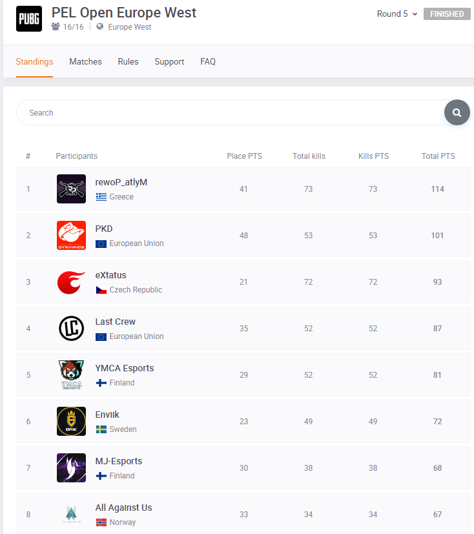Click Place PTS value 48
The width and height of the screenshot is (474, 534).
point(243,235)
